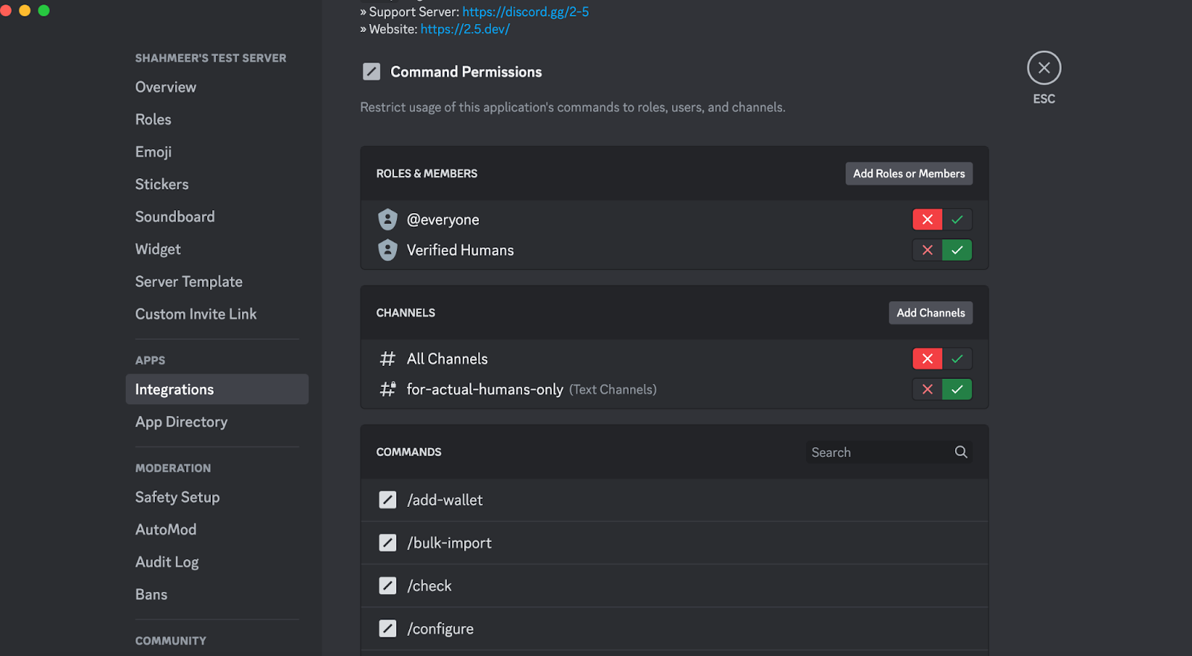Click the slash icon beside /check
The image size is (1192, 656).
click(x=387, y=585)
